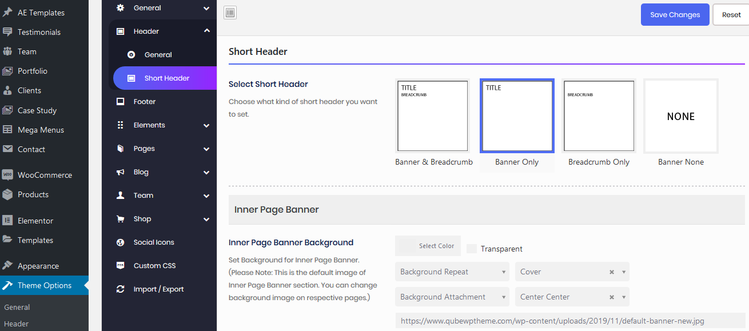Click the WooCommerce icon in admin sidebar
Viewport: 749px width, 331px height.
click(7, 175)
